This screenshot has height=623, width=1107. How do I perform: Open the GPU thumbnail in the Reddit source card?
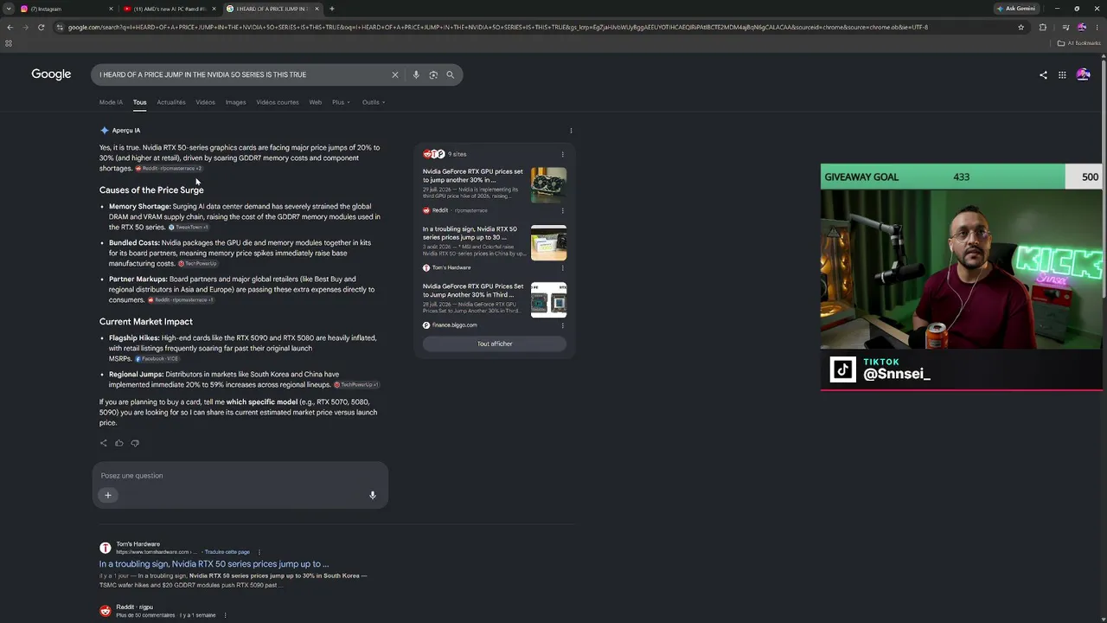click(x=548, y=185)
